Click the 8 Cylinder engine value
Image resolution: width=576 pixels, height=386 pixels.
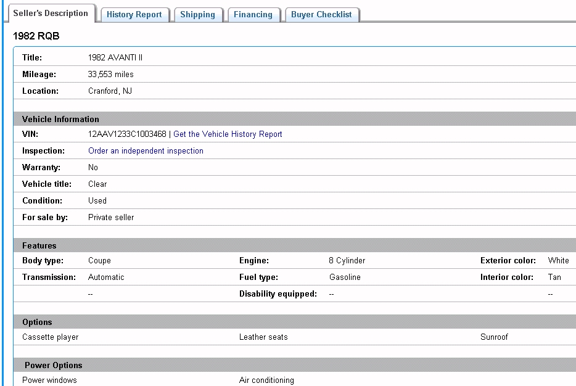point(347,261)
